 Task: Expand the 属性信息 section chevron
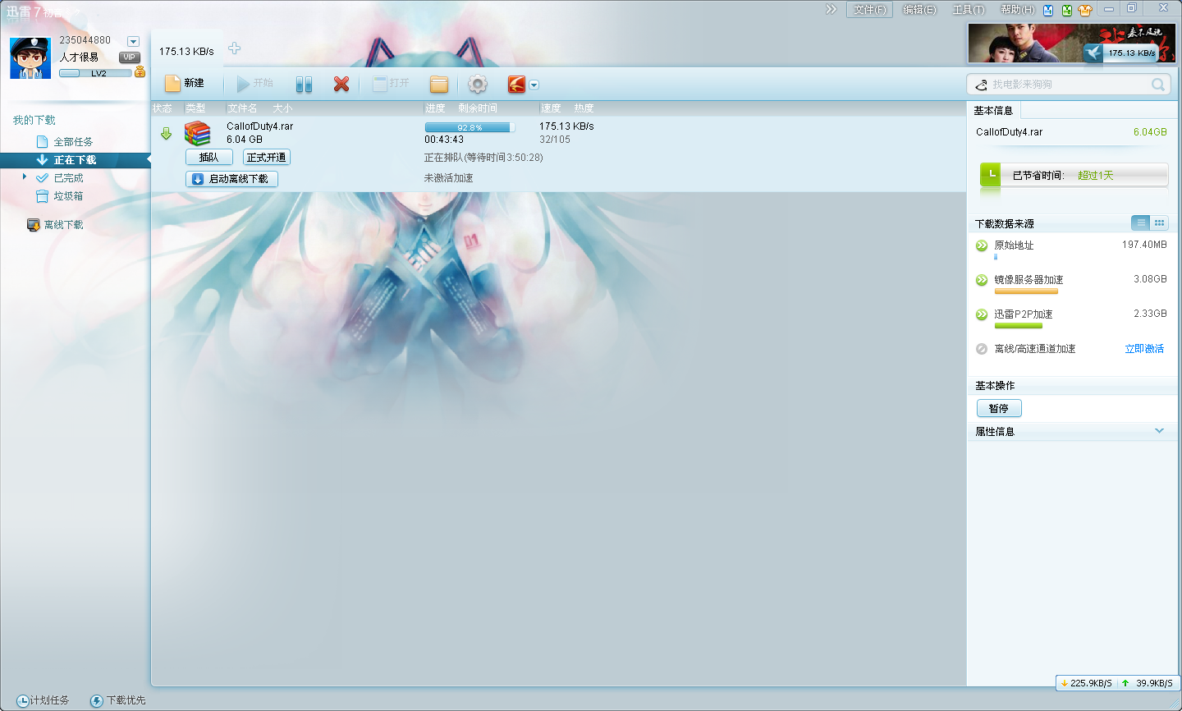pos(1159,431)
